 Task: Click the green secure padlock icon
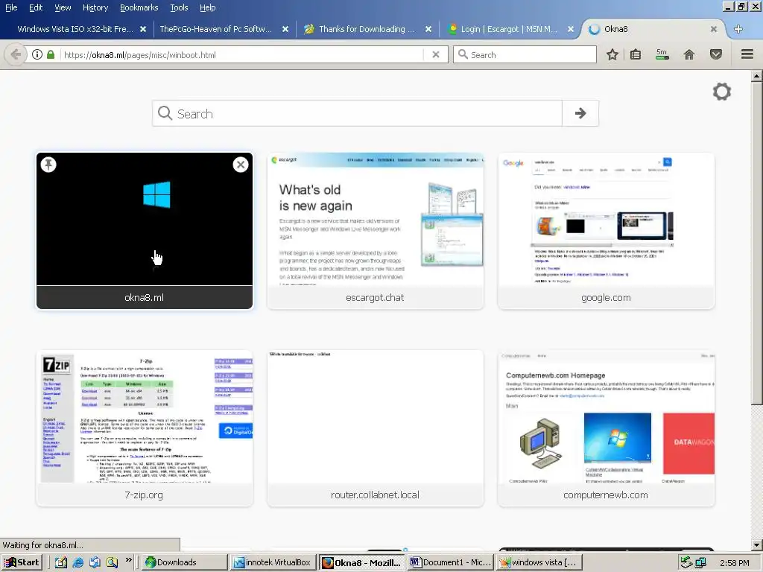(x=51, y=54)
